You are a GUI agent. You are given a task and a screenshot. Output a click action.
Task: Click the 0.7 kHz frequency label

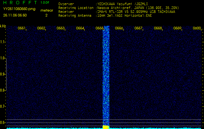3,106
